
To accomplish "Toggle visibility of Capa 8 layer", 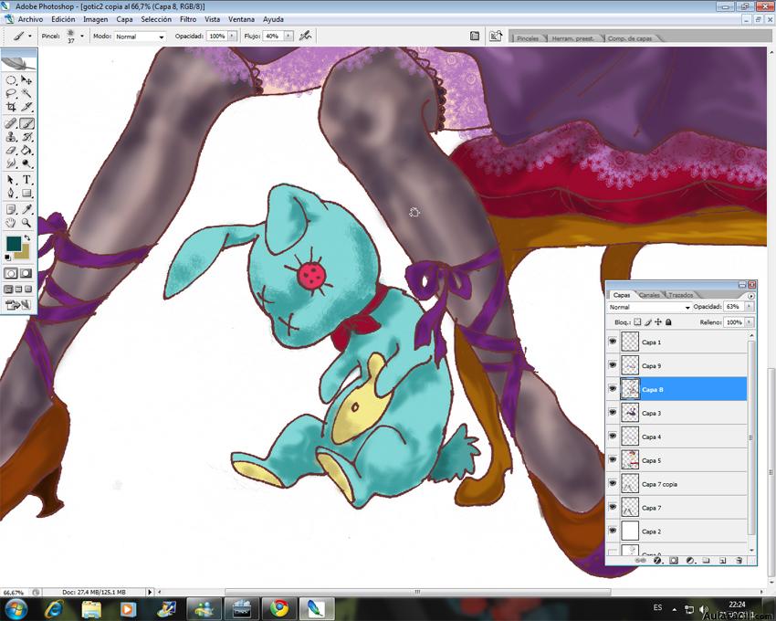I will coord(613,389).
